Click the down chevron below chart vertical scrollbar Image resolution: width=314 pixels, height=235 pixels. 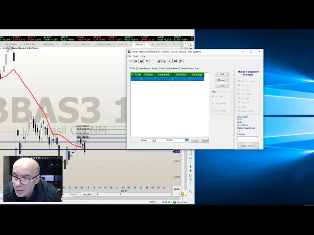coord(185,195)
